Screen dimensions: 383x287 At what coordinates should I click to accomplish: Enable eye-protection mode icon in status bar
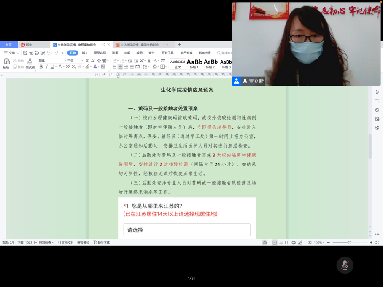point(264,243)
